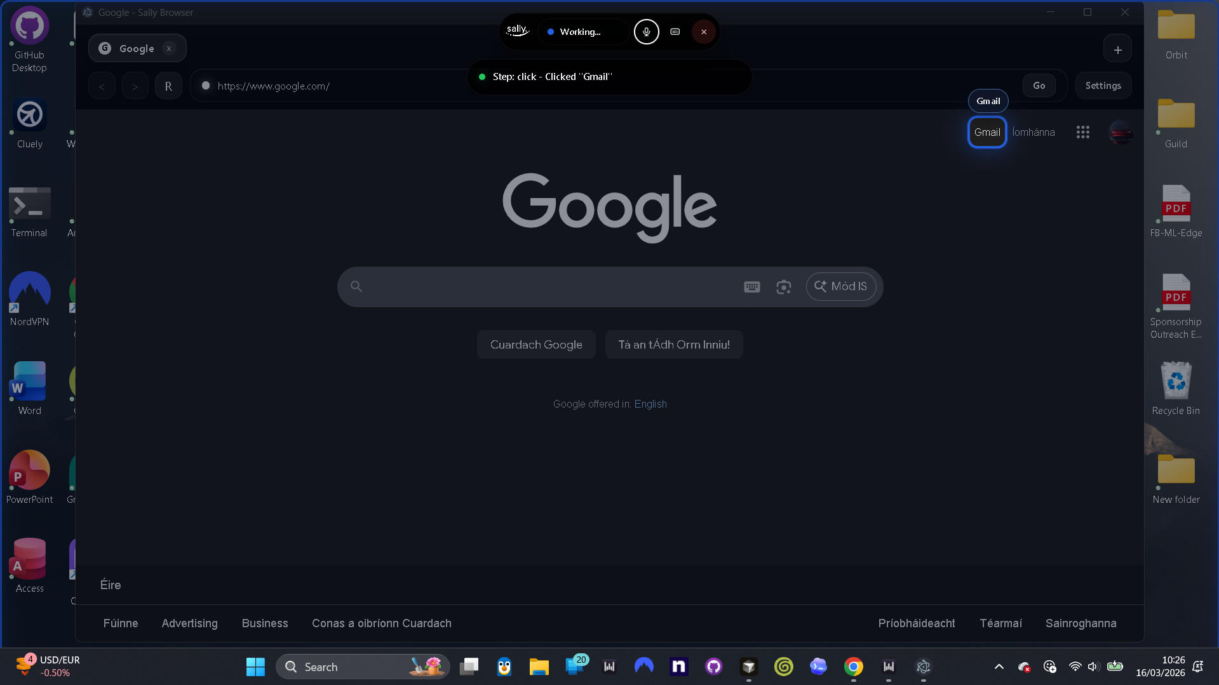Open the Windows Start menu
This screenshot has width=1219, height=685.
[x=255, y=667]
